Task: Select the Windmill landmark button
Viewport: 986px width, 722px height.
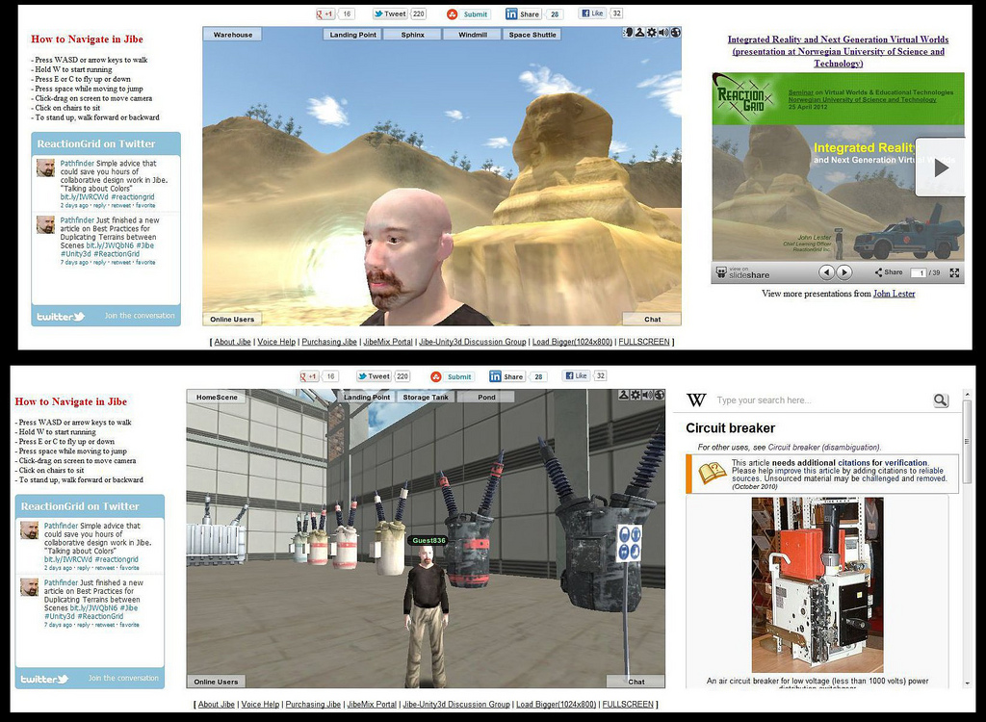Action: coord(472,35)
